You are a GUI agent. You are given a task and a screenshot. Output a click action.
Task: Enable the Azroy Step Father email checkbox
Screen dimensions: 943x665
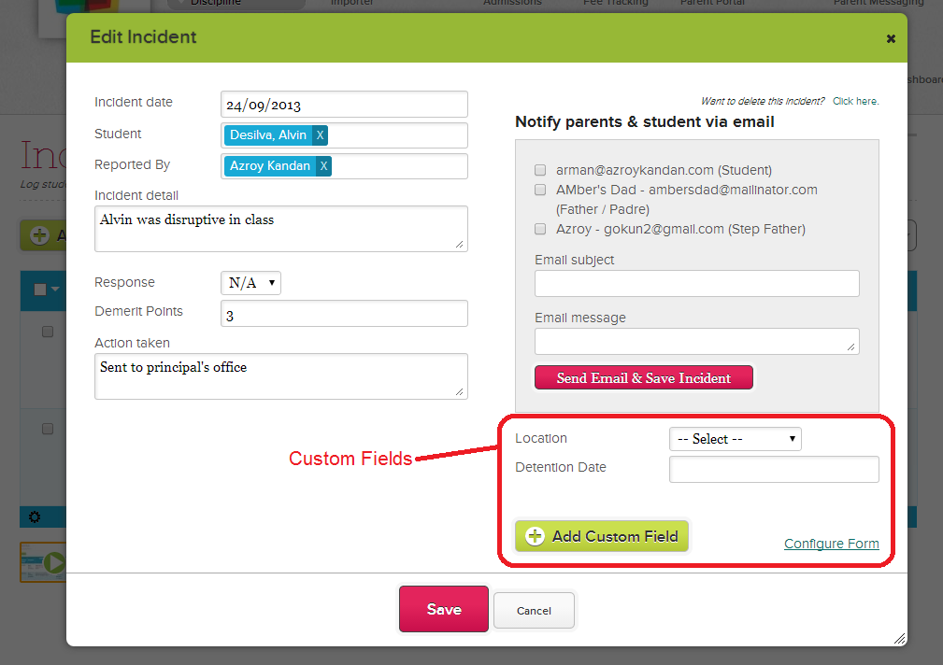pyautogui.click(x=540, y=229)
